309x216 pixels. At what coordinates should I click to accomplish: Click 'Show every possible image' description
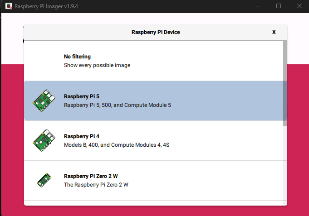click(x=97, y=65)
